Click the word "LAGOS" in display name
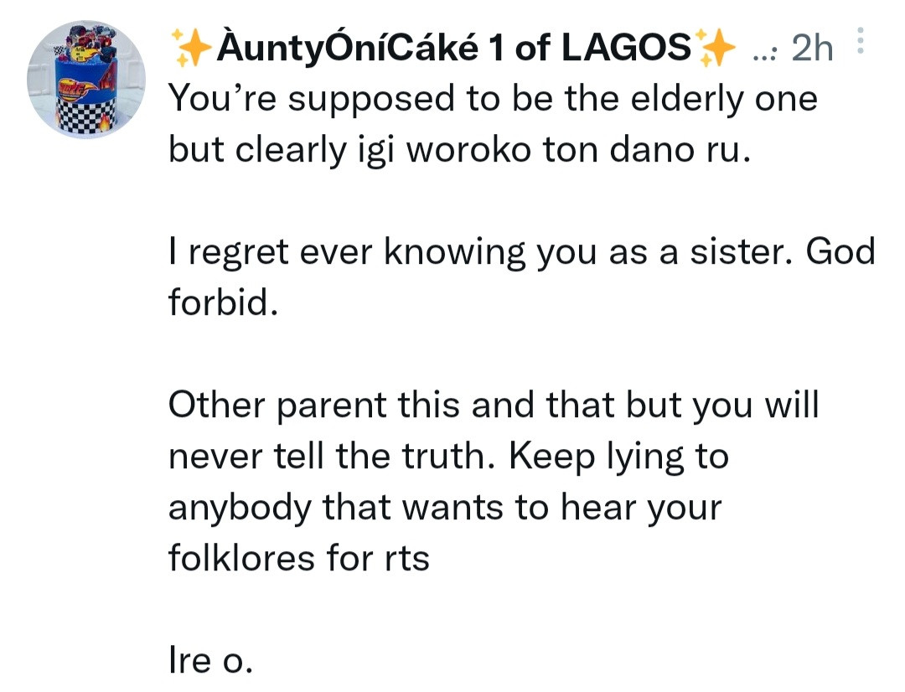905x692 pixels. point(626,49)
